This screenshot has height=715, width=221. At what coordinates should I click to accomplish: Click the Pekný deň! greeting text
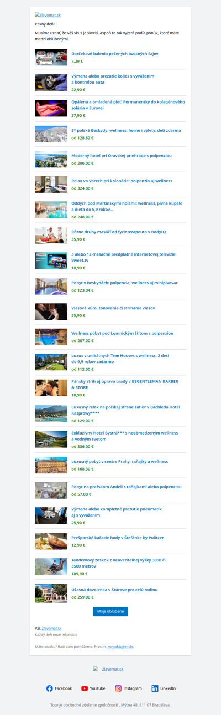pos(45,24)
